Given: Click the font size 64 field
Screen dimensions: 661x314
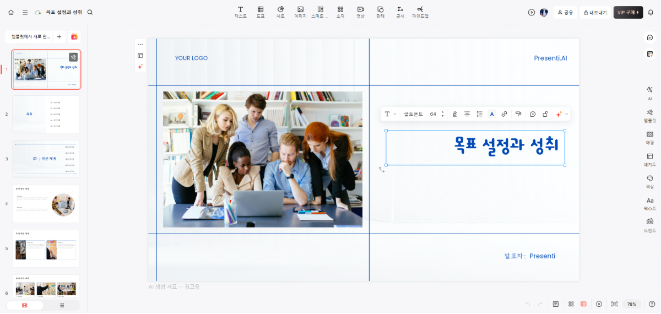Looking at the screenshot, I should coord(433,114).
